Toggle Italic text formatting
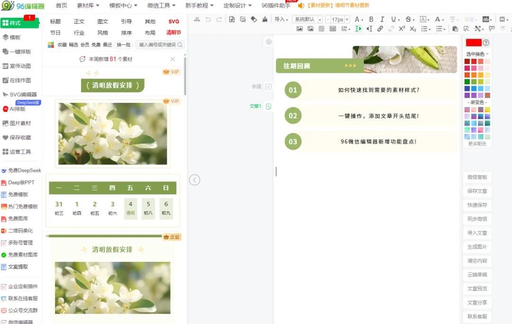Screen dimensions: 512x324 click(x=382, y=19)
